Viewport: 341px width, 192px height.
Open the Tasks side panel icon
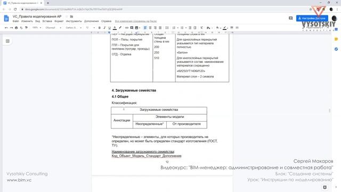(x=336, y=49)
